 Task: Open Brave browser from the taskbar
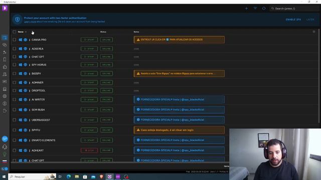(101, 176)
